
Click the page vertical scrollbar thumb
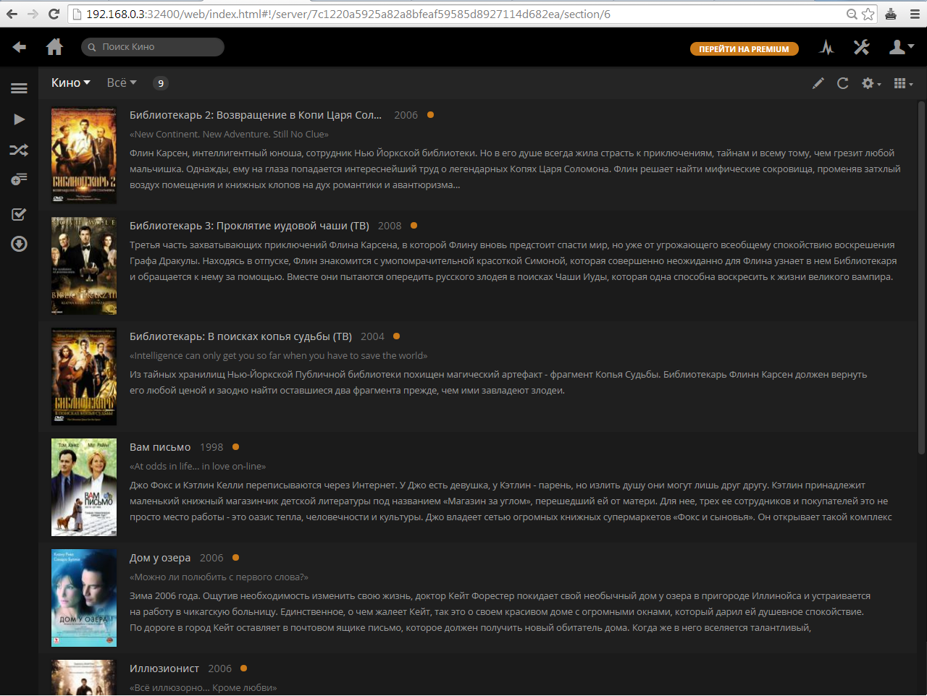point(922,278)
